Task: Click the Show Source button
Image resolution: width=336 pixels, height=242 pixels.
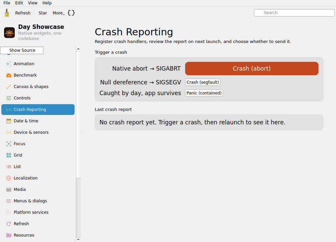Action: coord(22,50)
